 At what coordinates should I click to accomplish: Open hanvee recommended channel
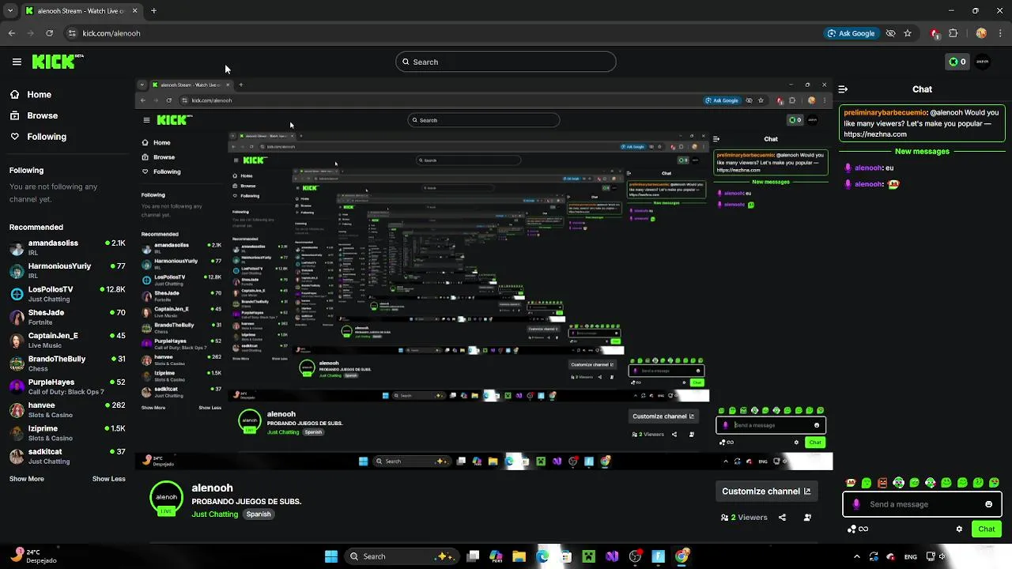[67, 409]
